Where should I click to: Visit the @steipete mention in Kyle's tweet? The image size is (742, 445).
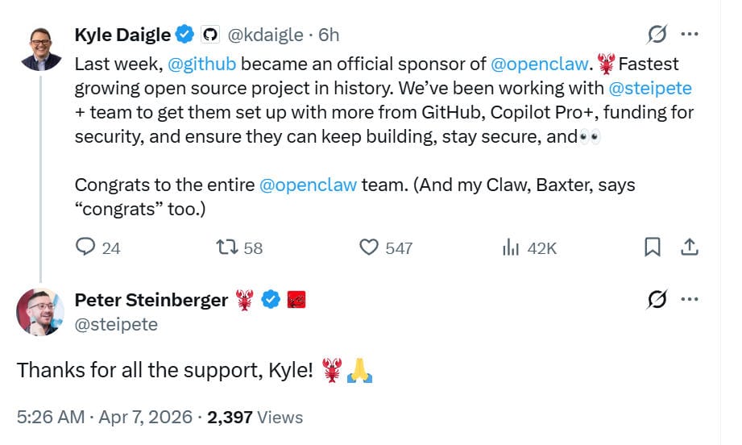[650, 88]
